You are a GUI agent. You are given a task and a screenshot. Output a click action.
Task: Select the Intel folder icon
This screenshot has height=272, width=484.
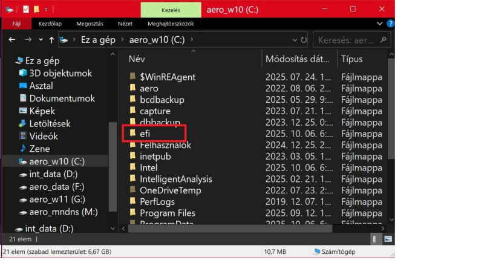(132, 167)
